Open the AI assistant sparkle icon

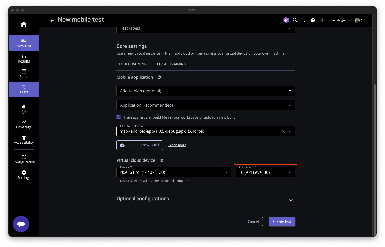point(286,20)
